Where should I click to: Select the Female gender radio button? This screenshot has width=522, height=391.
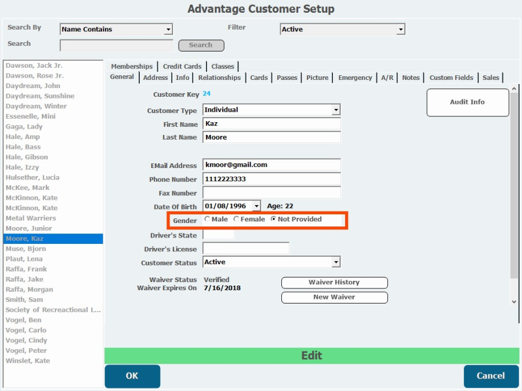pos(236,220)
